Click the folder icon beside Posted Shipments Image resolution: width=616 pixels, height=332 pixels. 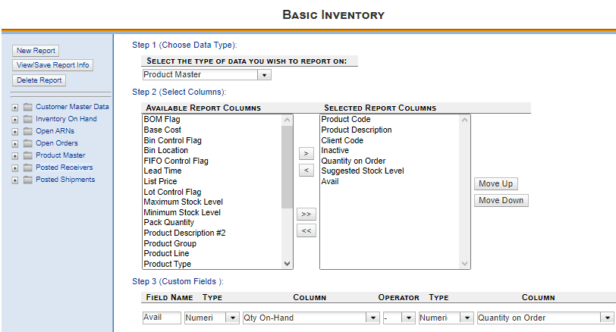point(27,180)
